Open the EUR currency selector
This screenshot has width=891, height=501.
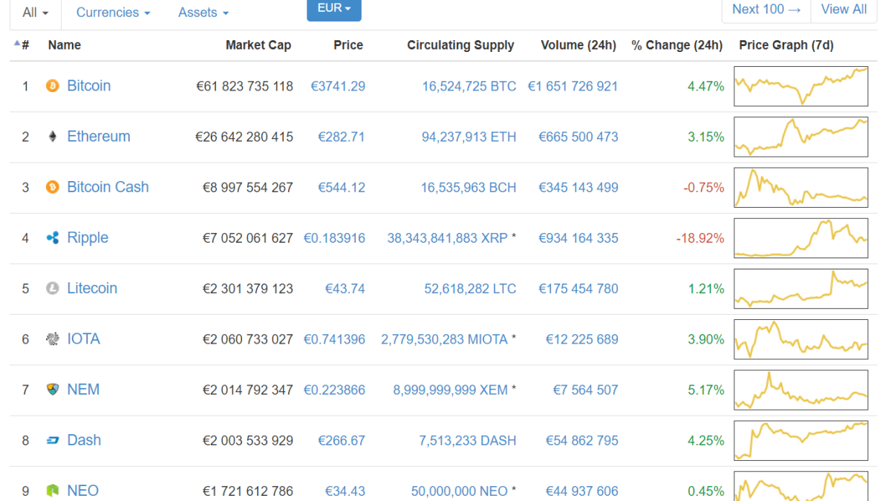tap(334, 9)
